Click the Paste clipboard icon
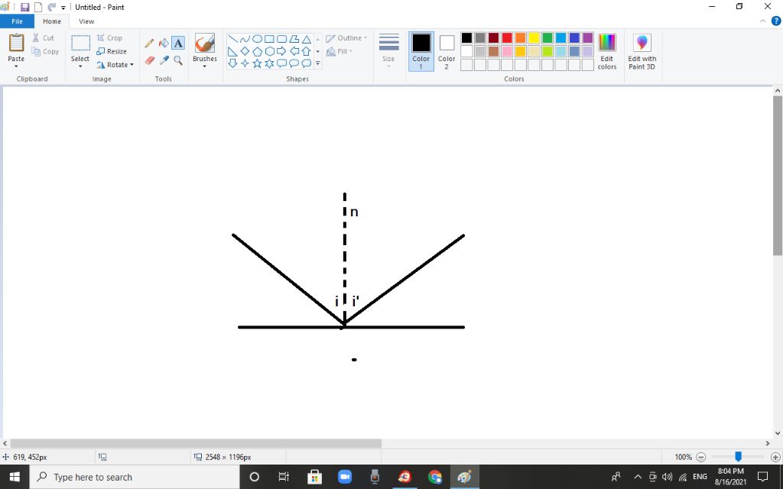This screenshot has width=783, height=489. 16,43
